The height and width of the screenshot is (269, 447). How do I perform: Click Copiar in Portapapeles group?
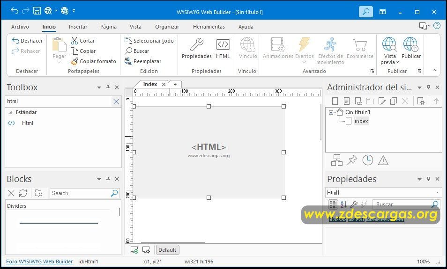pos(83,51)
